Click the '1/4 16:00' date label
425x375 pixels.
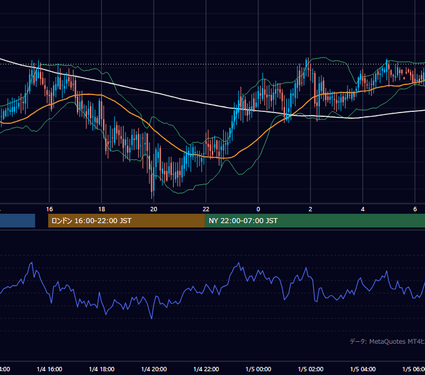49,369
